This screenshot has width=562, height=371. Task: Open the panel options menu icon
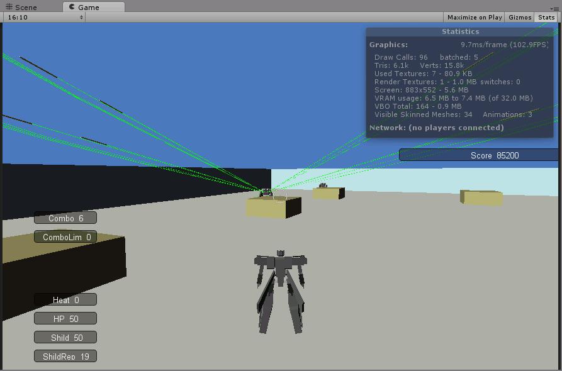point(555,9)
